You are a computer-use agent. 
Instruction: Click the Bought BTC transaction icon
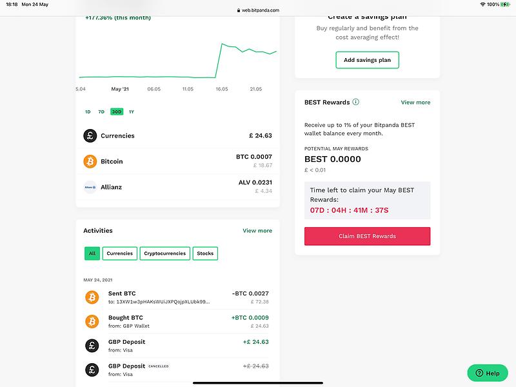[x=92, y=321]
